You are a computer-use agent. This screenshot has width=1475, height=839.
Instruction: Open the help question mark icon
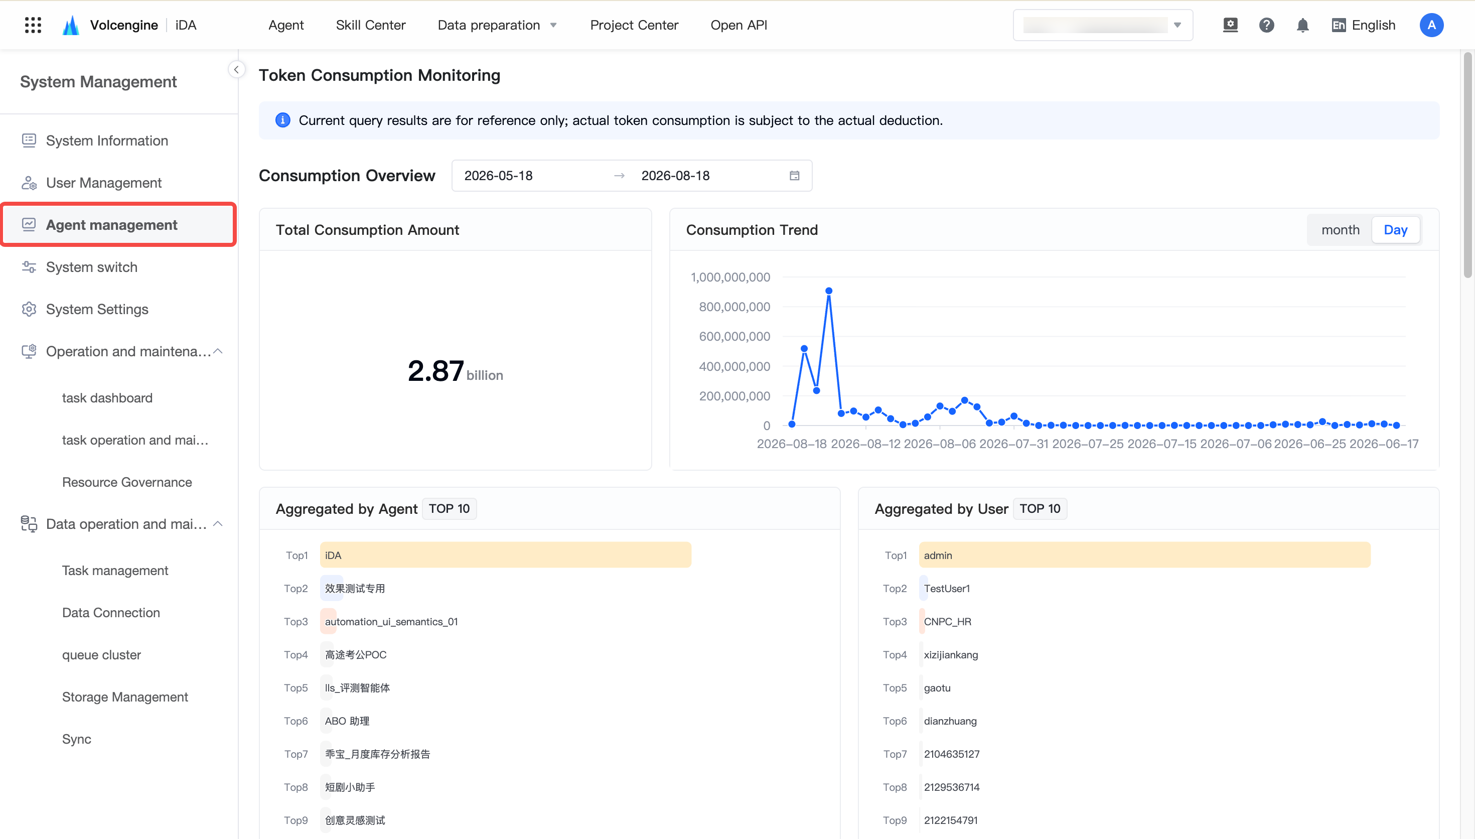1266,25
